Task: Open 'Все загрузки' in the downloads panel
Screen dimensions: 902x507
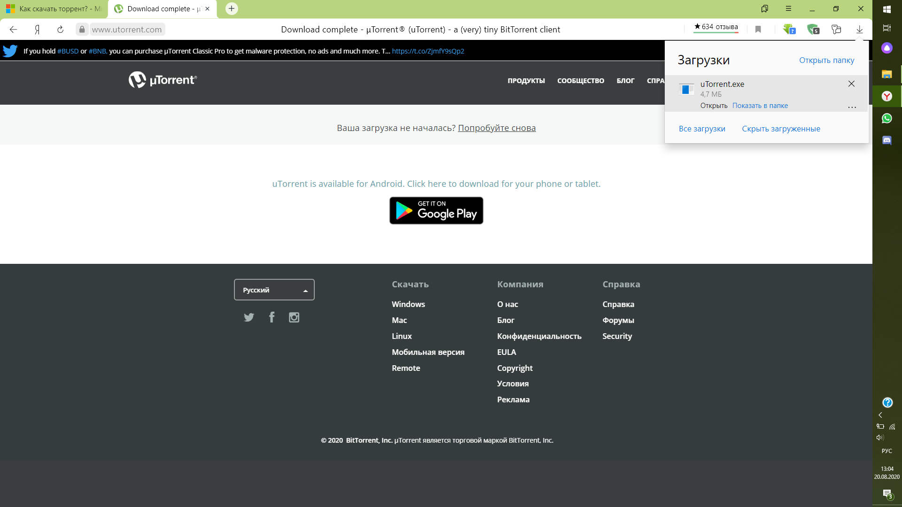Action: (x=702, y=129)
